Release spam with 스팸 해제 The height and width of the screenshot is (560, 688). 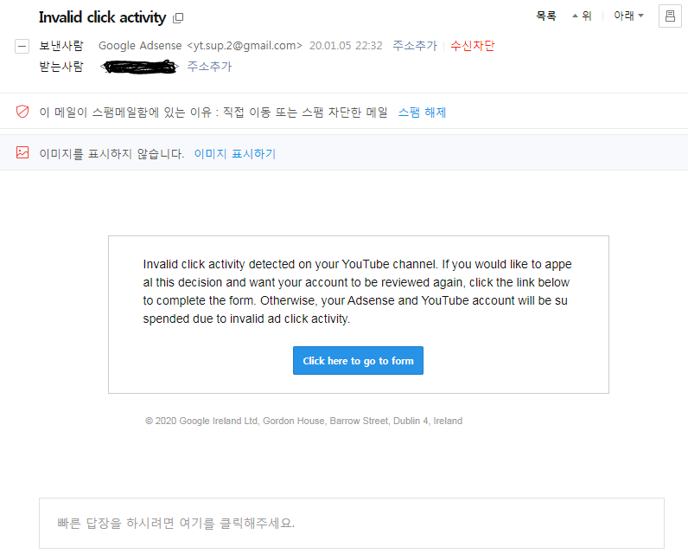click(x=422, y=113)
